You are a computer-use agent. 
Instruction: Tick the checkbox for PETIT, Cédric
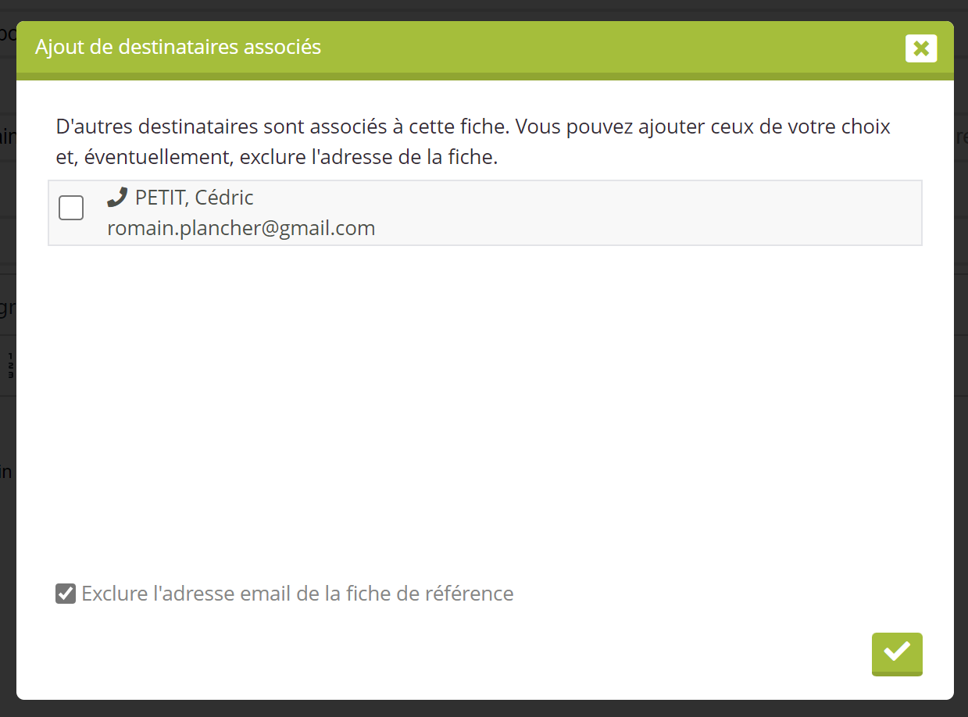71,209
